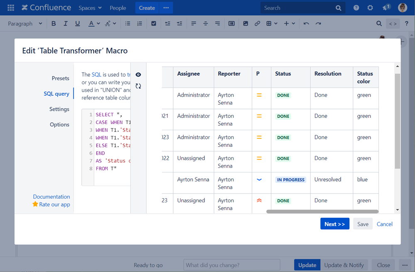Viewport: 415px width, 272px height.
Task: Click the 'What did you change?' field
Action: click(x=232, y=265)
